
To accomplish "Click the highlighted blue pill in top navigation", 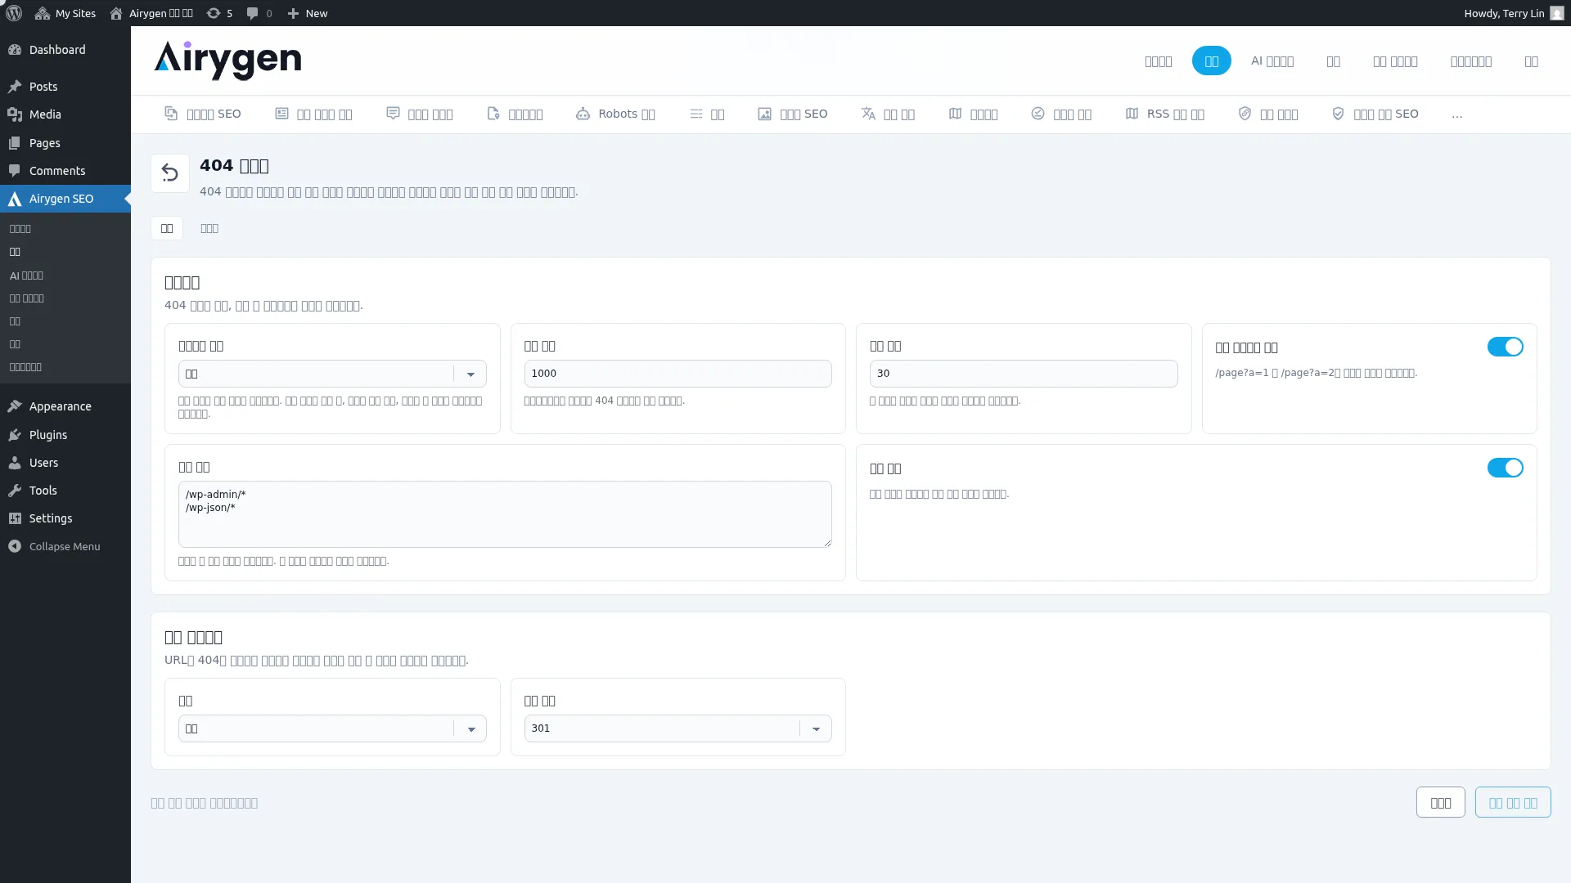I will (x=1212, y=61).
